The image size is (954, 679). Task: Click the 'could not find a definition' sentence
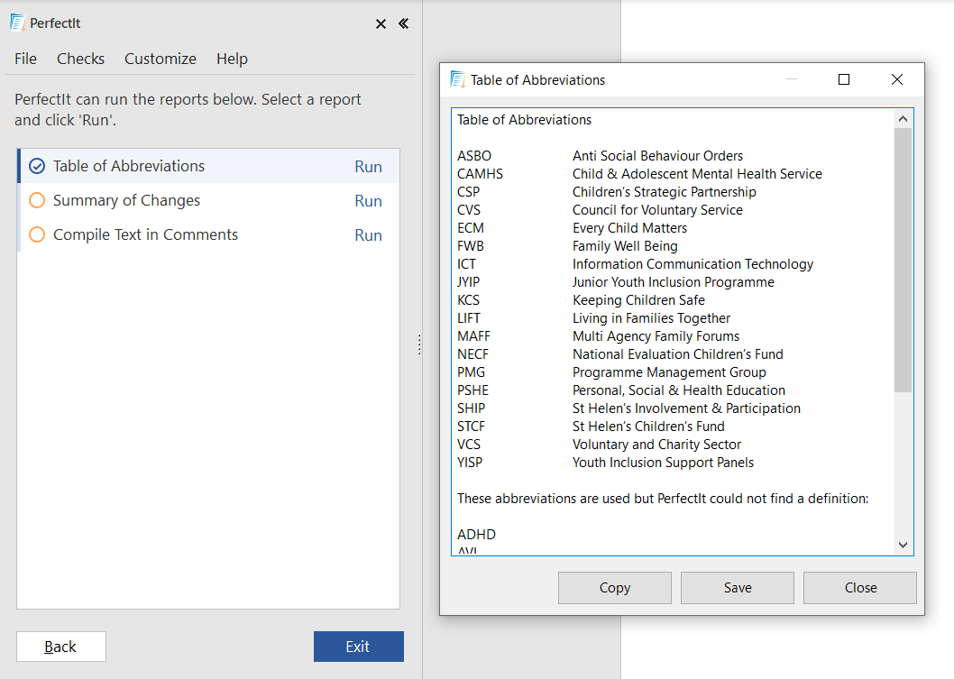tap(663, 499)
